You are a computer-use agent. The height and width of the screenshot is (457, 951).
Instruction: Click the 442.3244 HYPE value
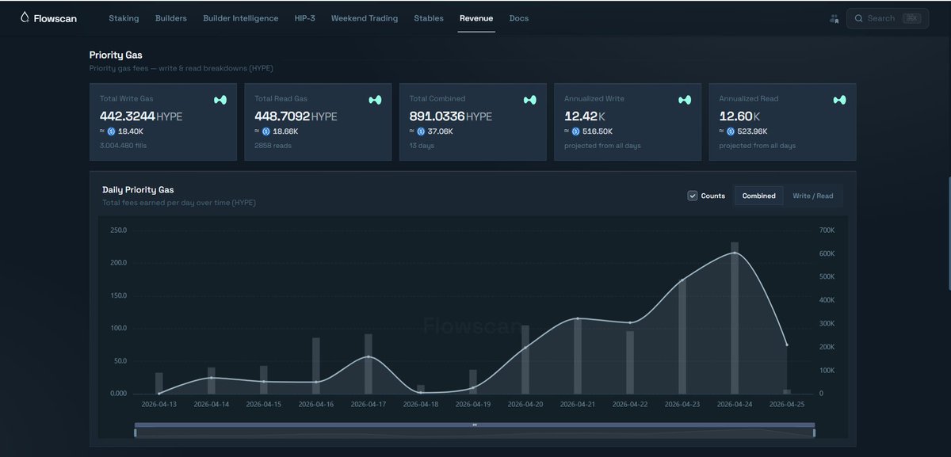click(141, 116)
